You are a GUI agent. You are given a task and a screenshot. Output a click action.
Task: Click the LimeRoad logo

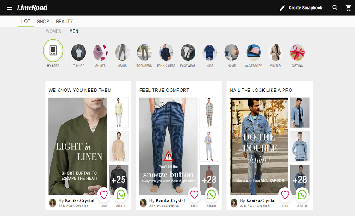pyautogui.click(x=32, y=8)
